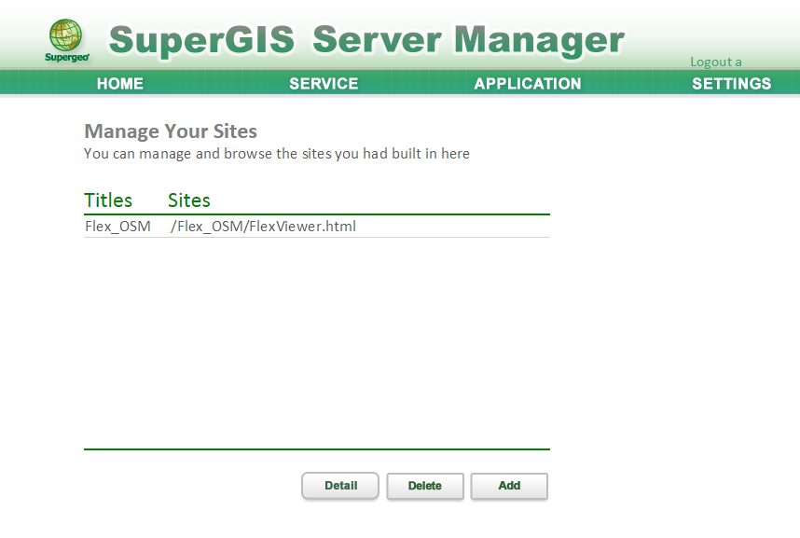Click the Manage Your Sites heading
This screenshot has width=800, height=538.
[x=171, y=131]
